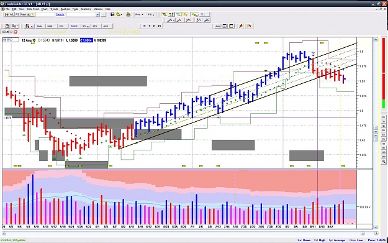Click the magnifier zoom icon at right
Image resolution: width=388 pixels, height=243 pixels.
(384, 162)
